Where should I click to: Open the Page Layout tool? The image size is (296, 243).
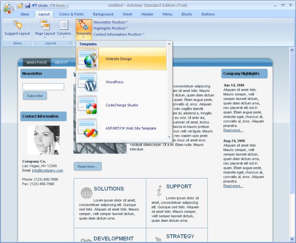point(45,29)
